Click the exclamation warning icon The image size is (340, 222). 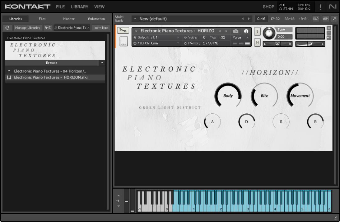320,7
